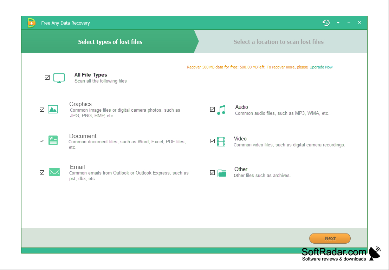The width and height of the screenshot is (389, 270).
Task: Switch to Select types of lost files step
Action: tap(110, 41)
